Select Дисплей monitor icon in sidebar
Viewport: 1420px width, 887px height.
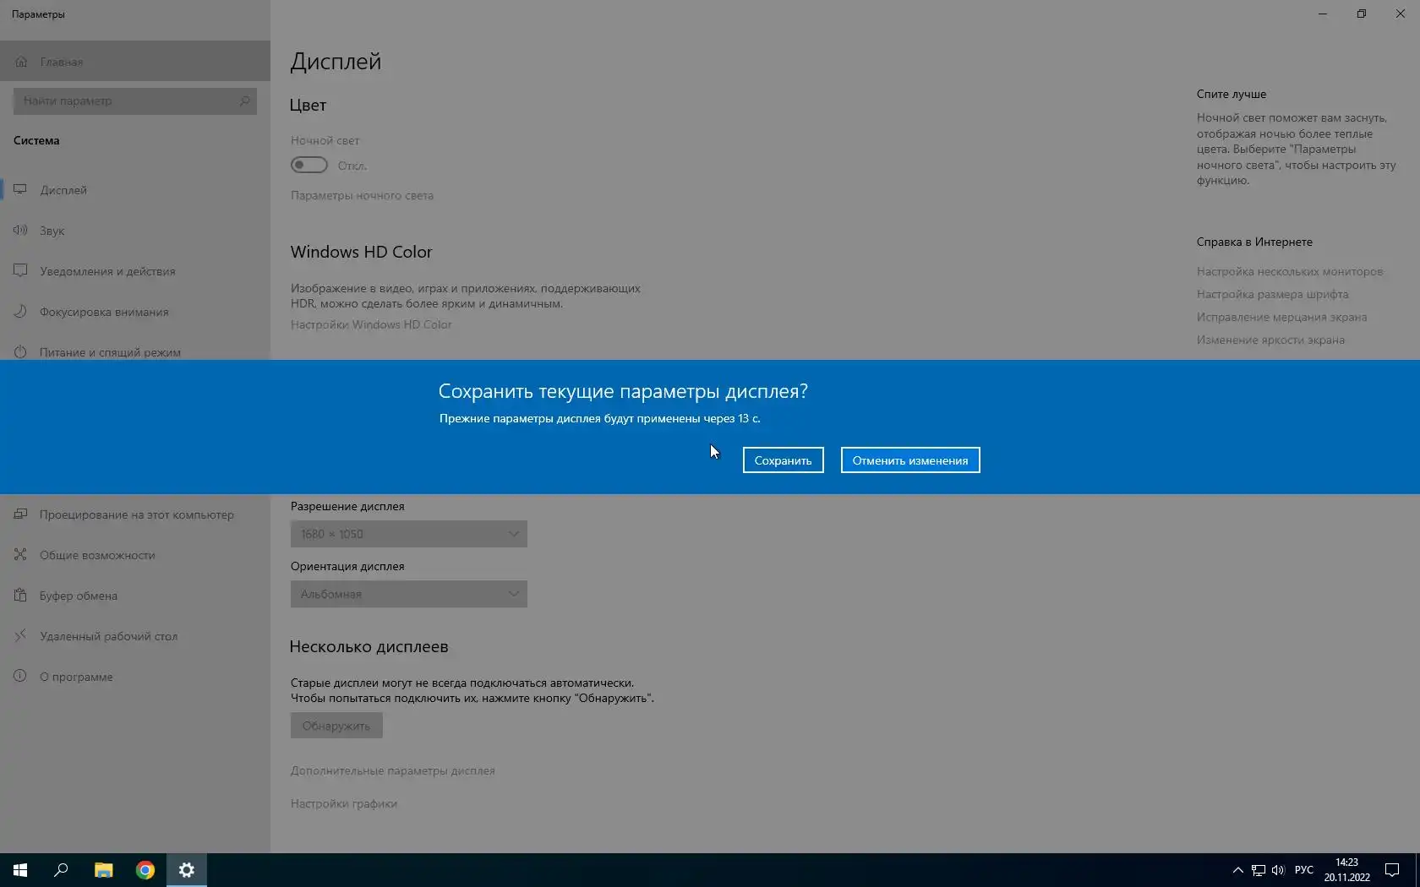pos(21,189)
